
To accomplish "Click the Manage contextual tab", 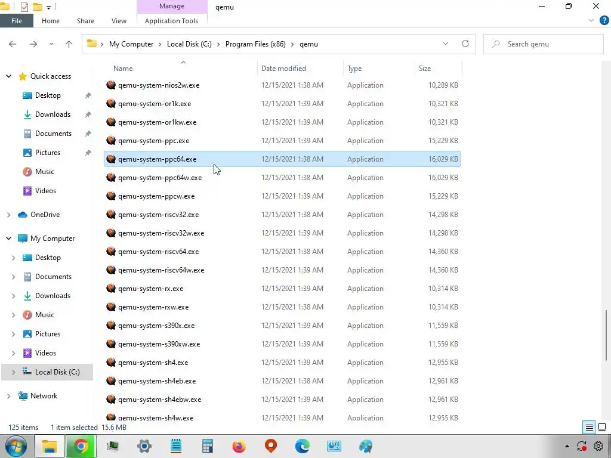I will [171, 6].
